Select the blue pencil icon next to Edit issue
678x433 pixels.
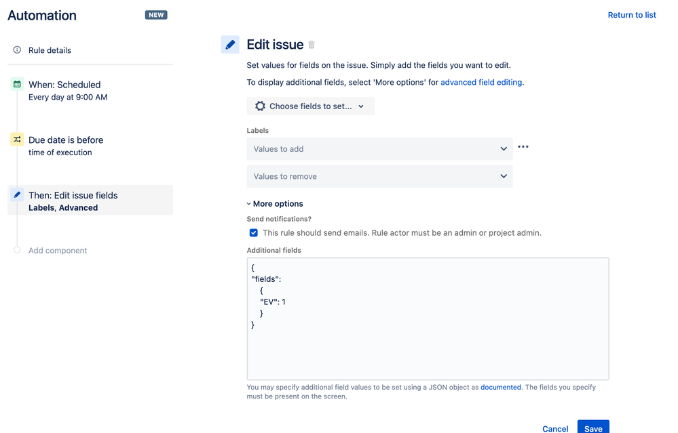click(229, 44)
